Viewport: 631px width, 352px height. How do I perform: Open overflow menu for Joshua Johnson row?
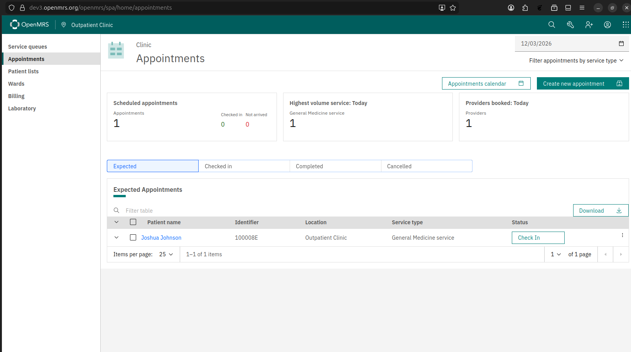(622, 235)
